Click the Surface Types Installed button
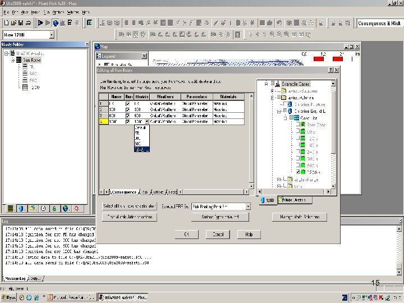This screenshot has width=404, height=303. (x=220, y=217)
